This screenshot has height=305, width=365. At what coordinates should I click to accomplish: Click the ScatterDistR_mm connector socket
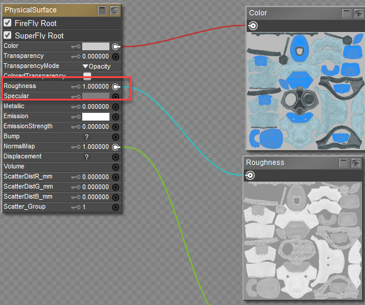tap(115, 177)
